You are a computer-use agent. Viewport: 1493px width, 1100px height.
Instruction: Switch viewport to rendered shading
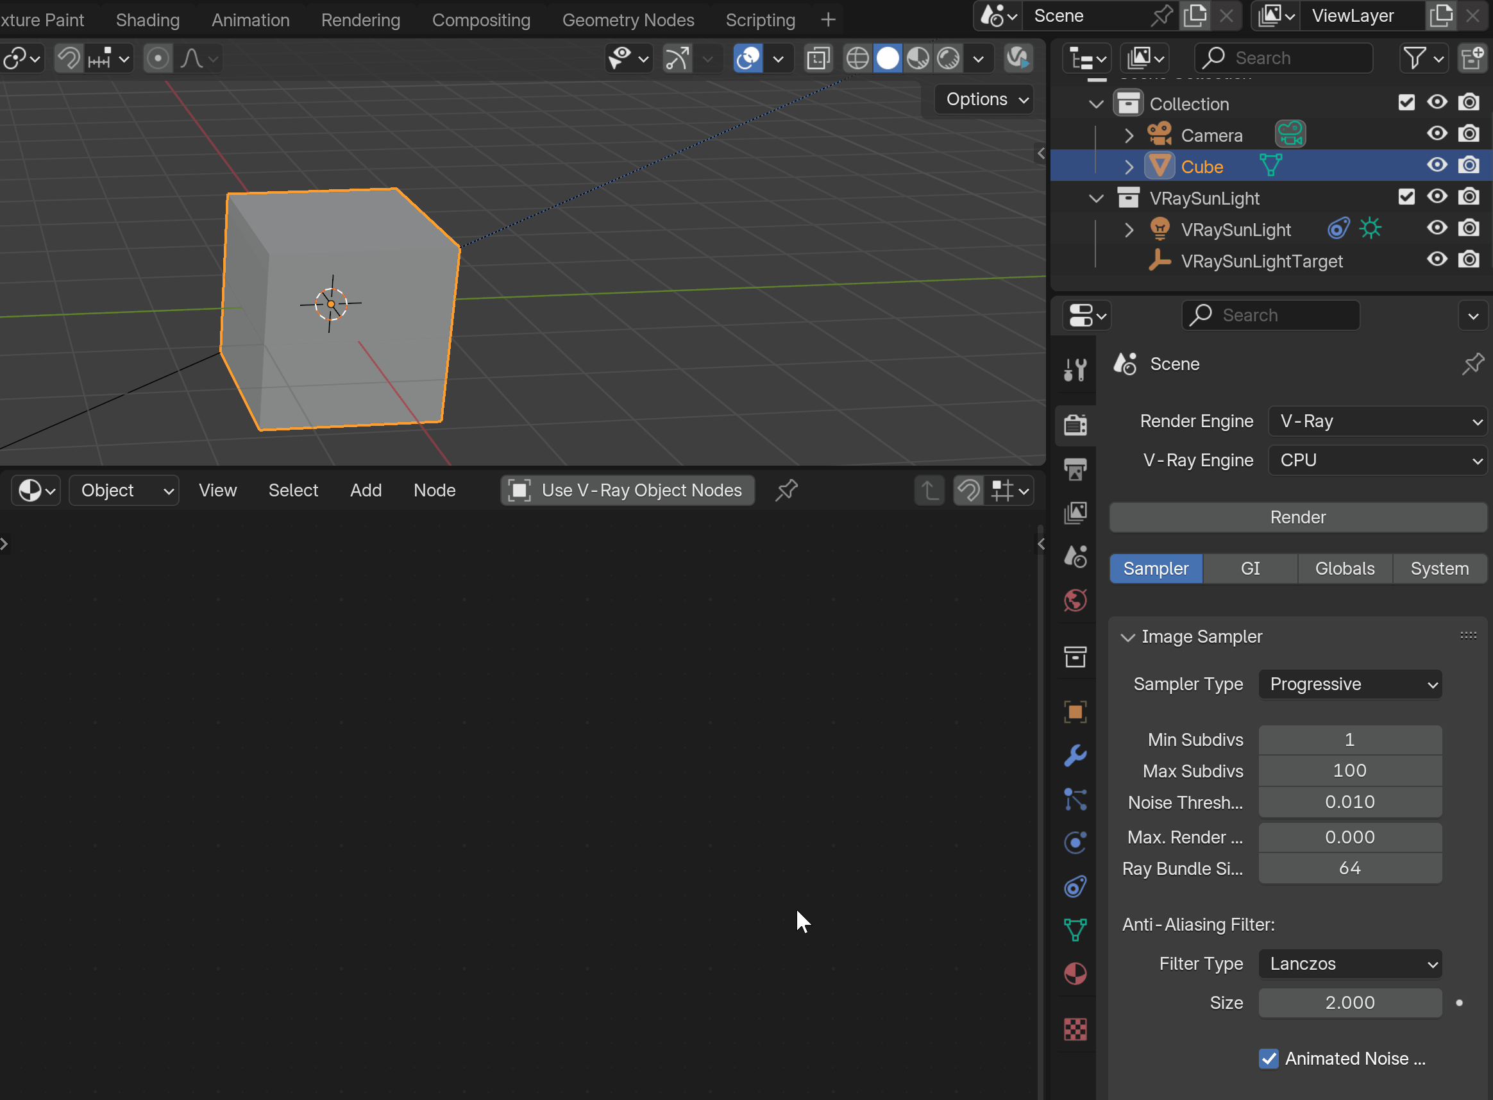[948, 58]
